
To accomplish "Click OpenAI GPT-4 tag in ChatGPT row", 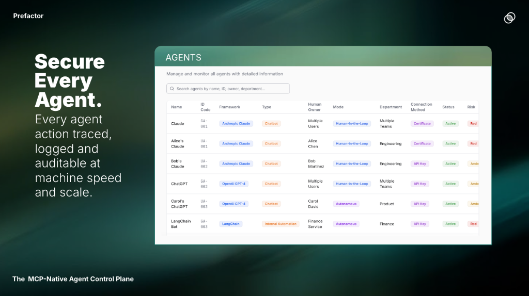I will pyautogui.click(x=234, y=184).
